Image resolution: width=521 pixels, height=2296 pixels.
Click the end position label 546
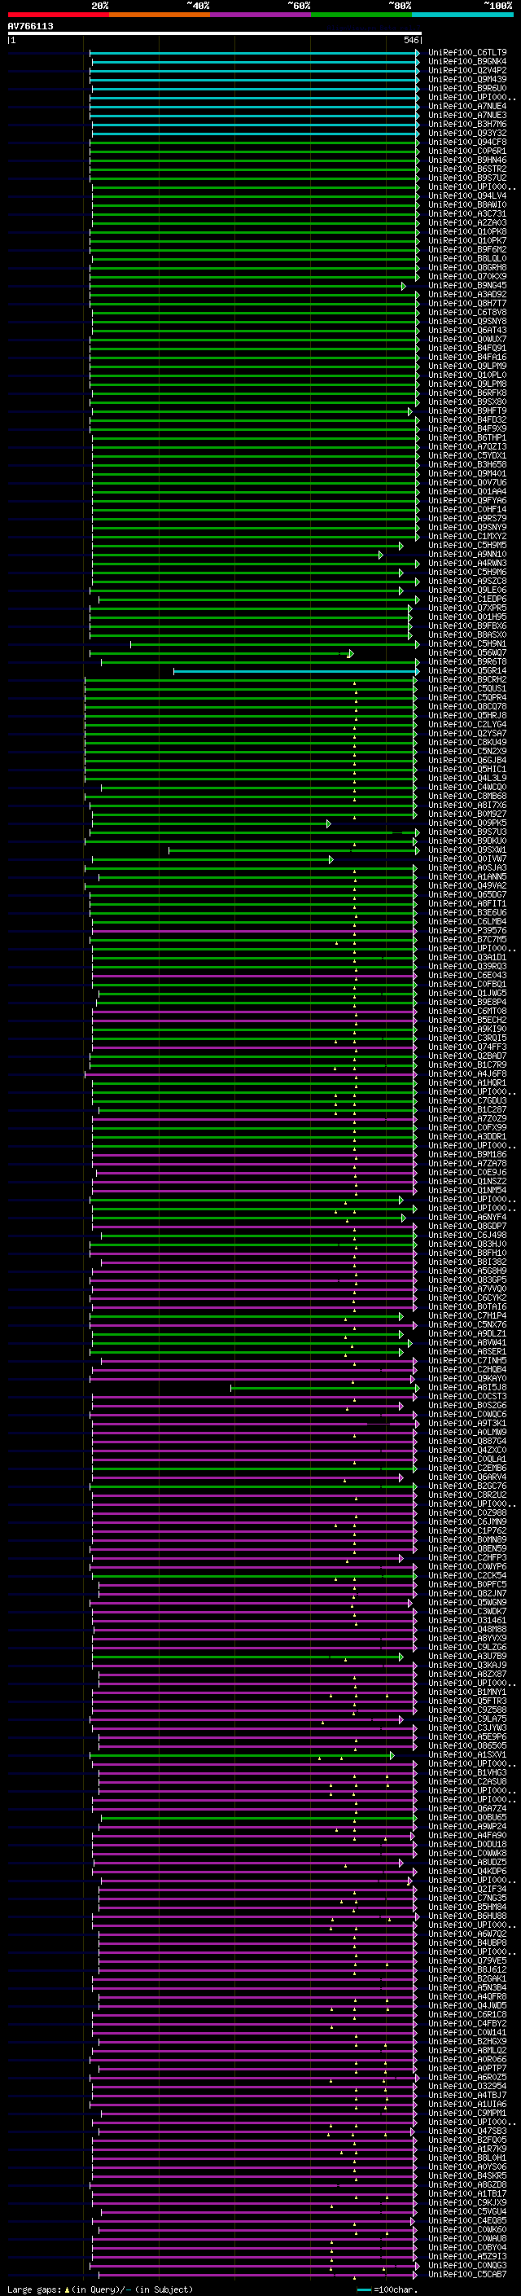[x=410, y=40]
